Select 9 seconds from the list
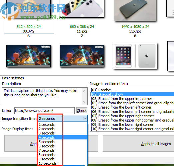Viewport: 174px width, 166px height. [x=63, y=159]
